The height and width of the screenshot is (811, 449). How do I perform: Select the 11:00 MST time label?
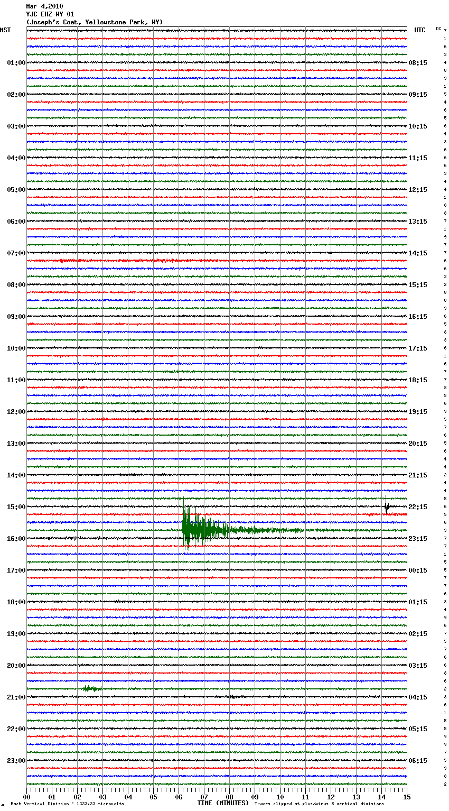pos(16,380)
